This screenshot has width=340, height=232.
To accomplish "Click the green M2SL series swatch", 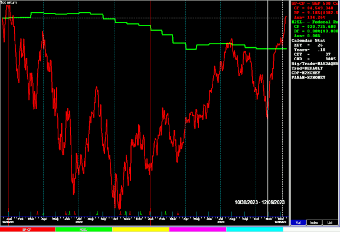I will [x=84, y=230].
